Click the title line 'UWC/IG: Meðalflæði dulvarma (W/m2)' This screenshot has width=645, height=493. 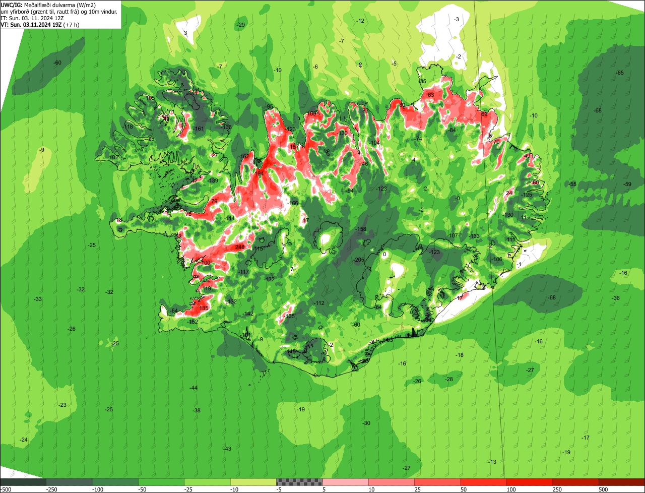[48, 5]
